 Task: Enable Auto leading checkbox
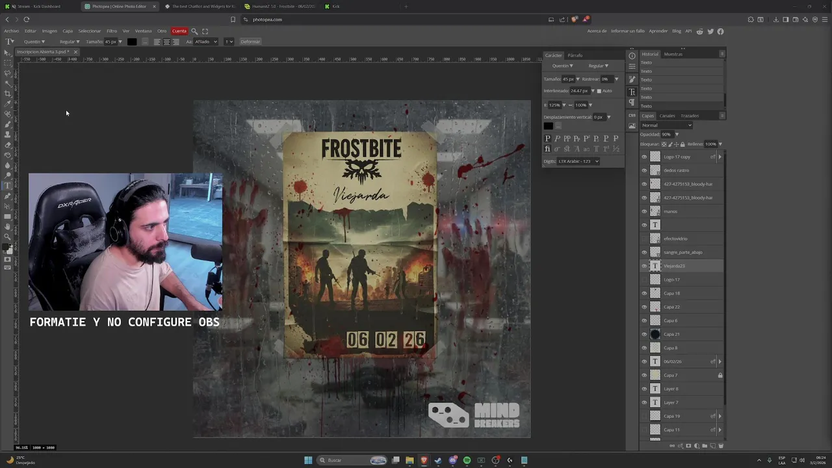pos(599,91)
